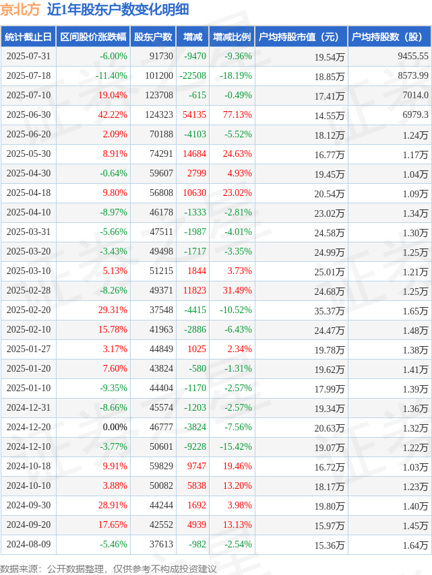
Task: Select the 77.13% change ratio cell
Action: [232, 114]
